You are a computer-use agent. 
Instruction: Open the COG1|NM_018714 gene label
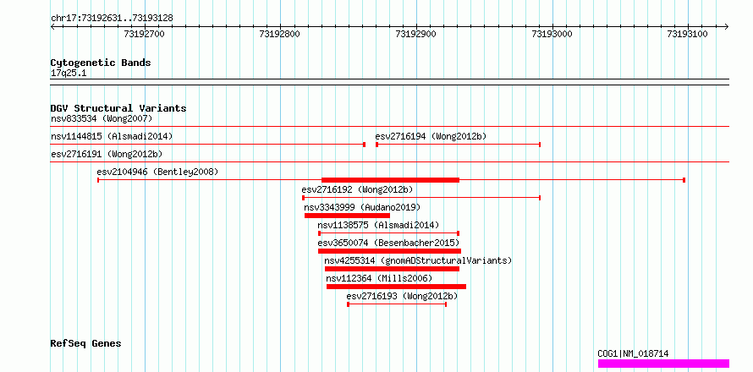pyautogui.click(x=633, y=353)
